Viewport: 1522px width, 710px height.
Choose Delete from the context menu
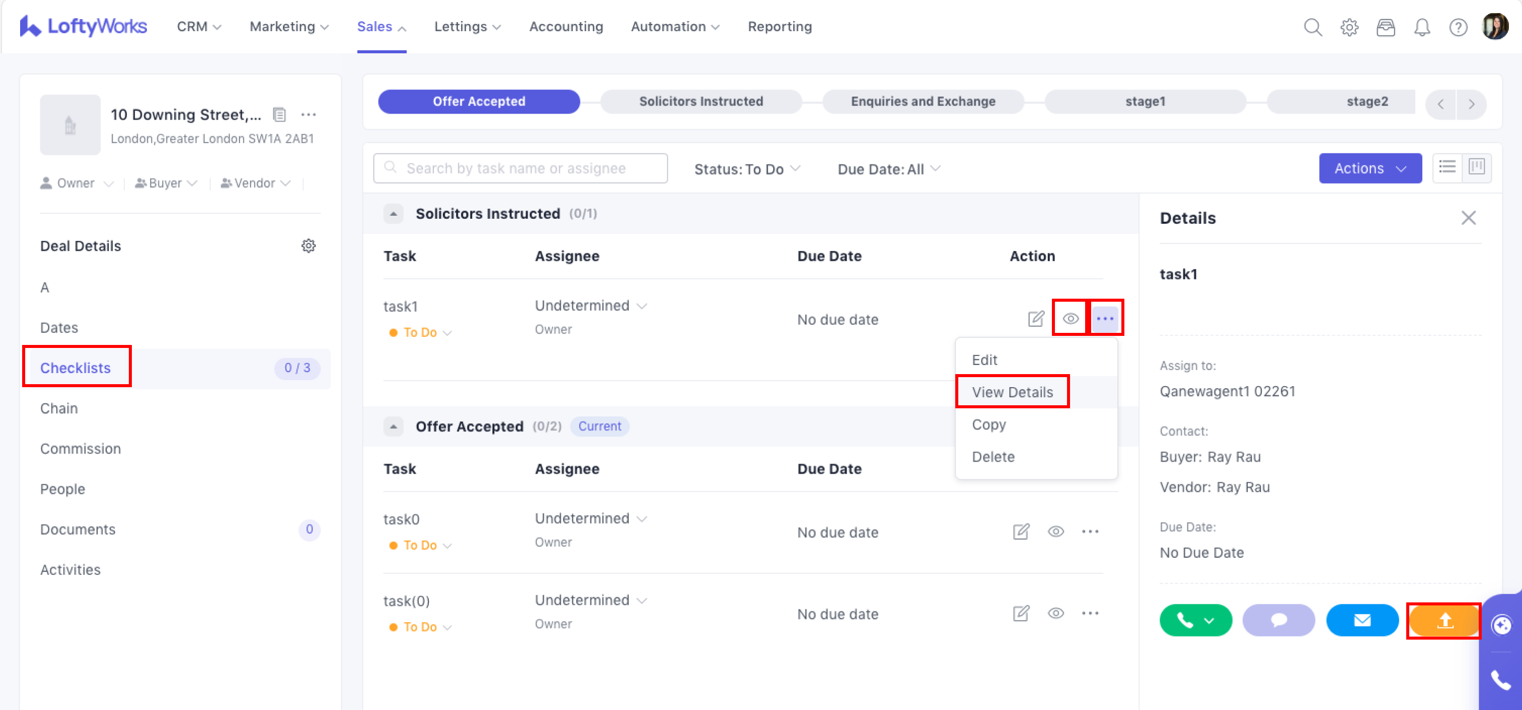coord(993,456)
